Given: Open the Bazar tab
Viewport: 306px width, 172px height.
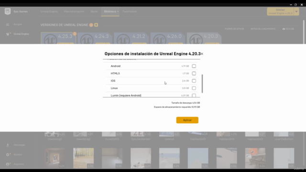Looking at the screenshot, I should tap(94, 11).
